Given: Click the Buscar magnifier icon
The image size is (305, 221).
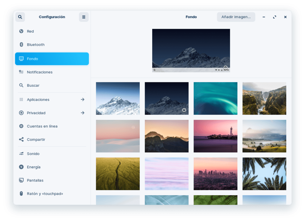Looking at the screenshot, I should pos(21,85).
